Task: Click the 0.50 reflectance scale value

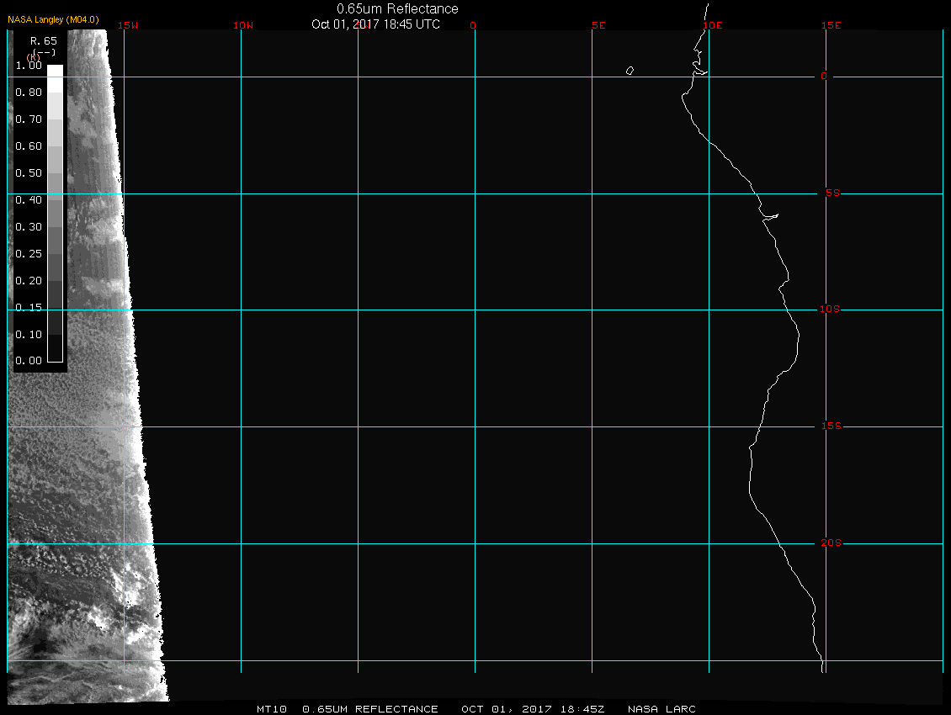Action: pyautogui.click(x=29, y=173)
